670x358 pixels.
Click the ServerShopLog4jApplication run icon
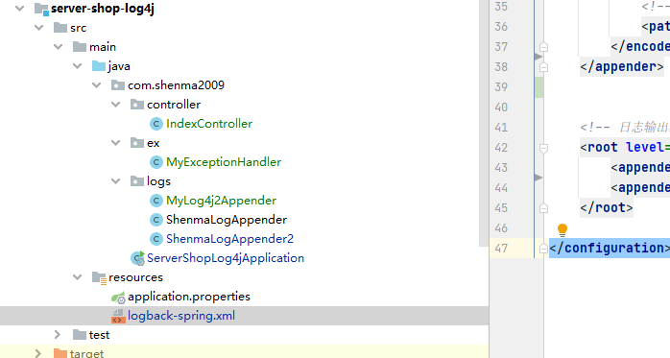(x=137, y=258)
